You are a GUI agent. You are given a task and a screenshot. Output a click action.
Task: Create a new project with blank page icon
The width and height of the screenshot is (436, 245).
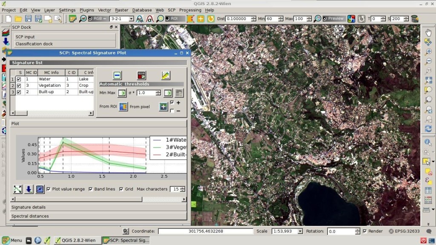point(9,19)
